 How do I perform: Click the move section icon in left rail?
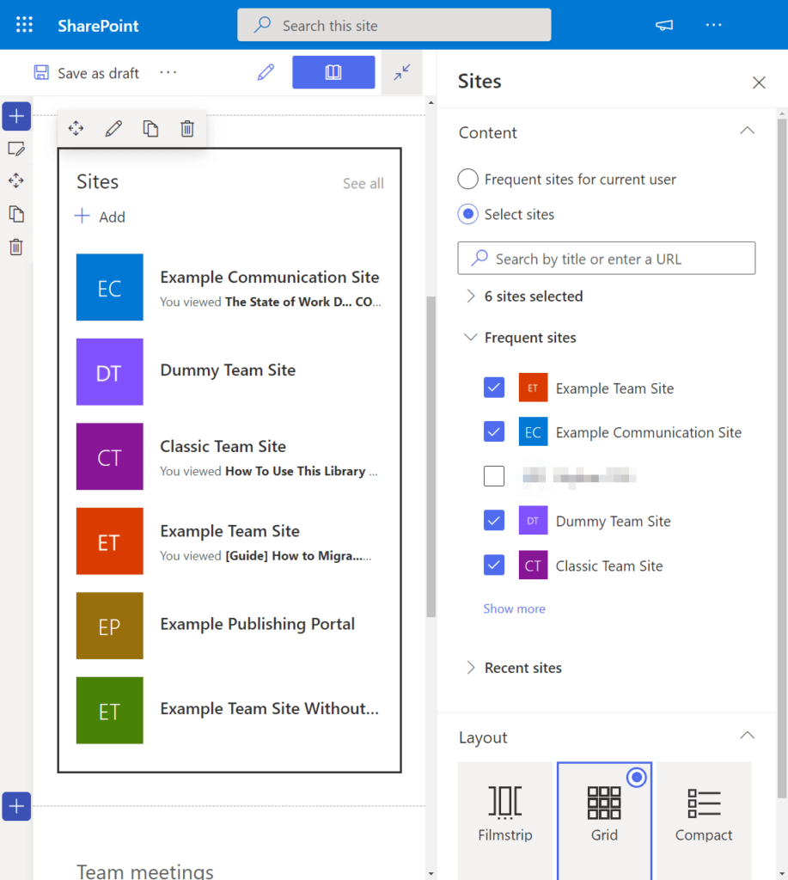point(16,180)
